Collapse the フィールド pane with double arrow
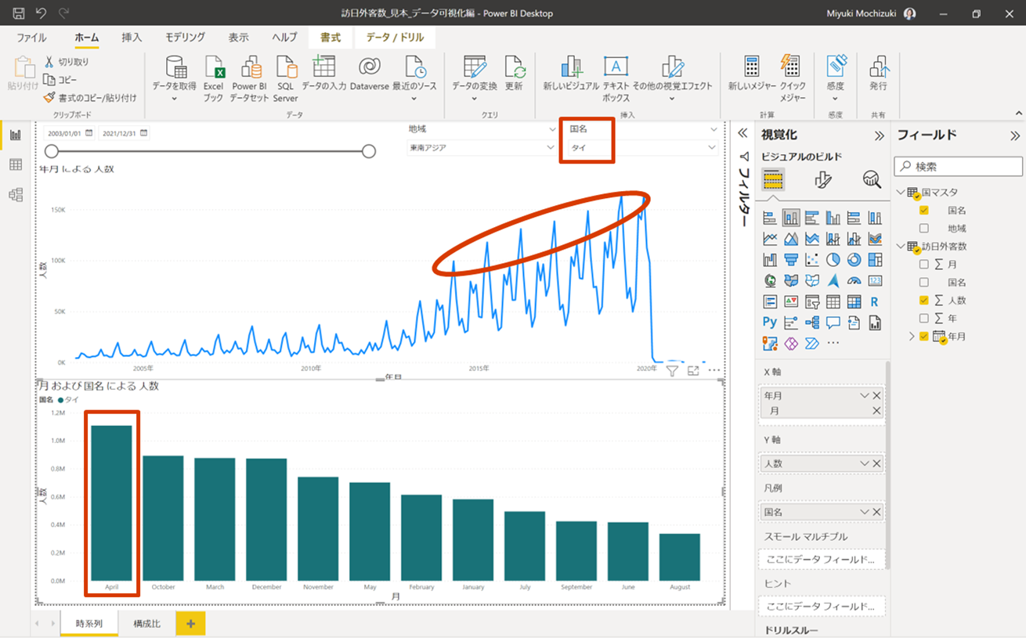Image resolution: width=1026 pixels, height=638 pixels. [x=1015, y=135]
